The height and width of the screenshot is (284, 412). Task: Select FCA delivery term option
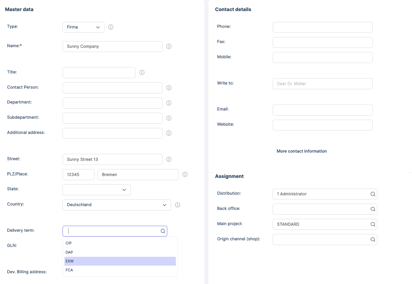tap(120, 270)
